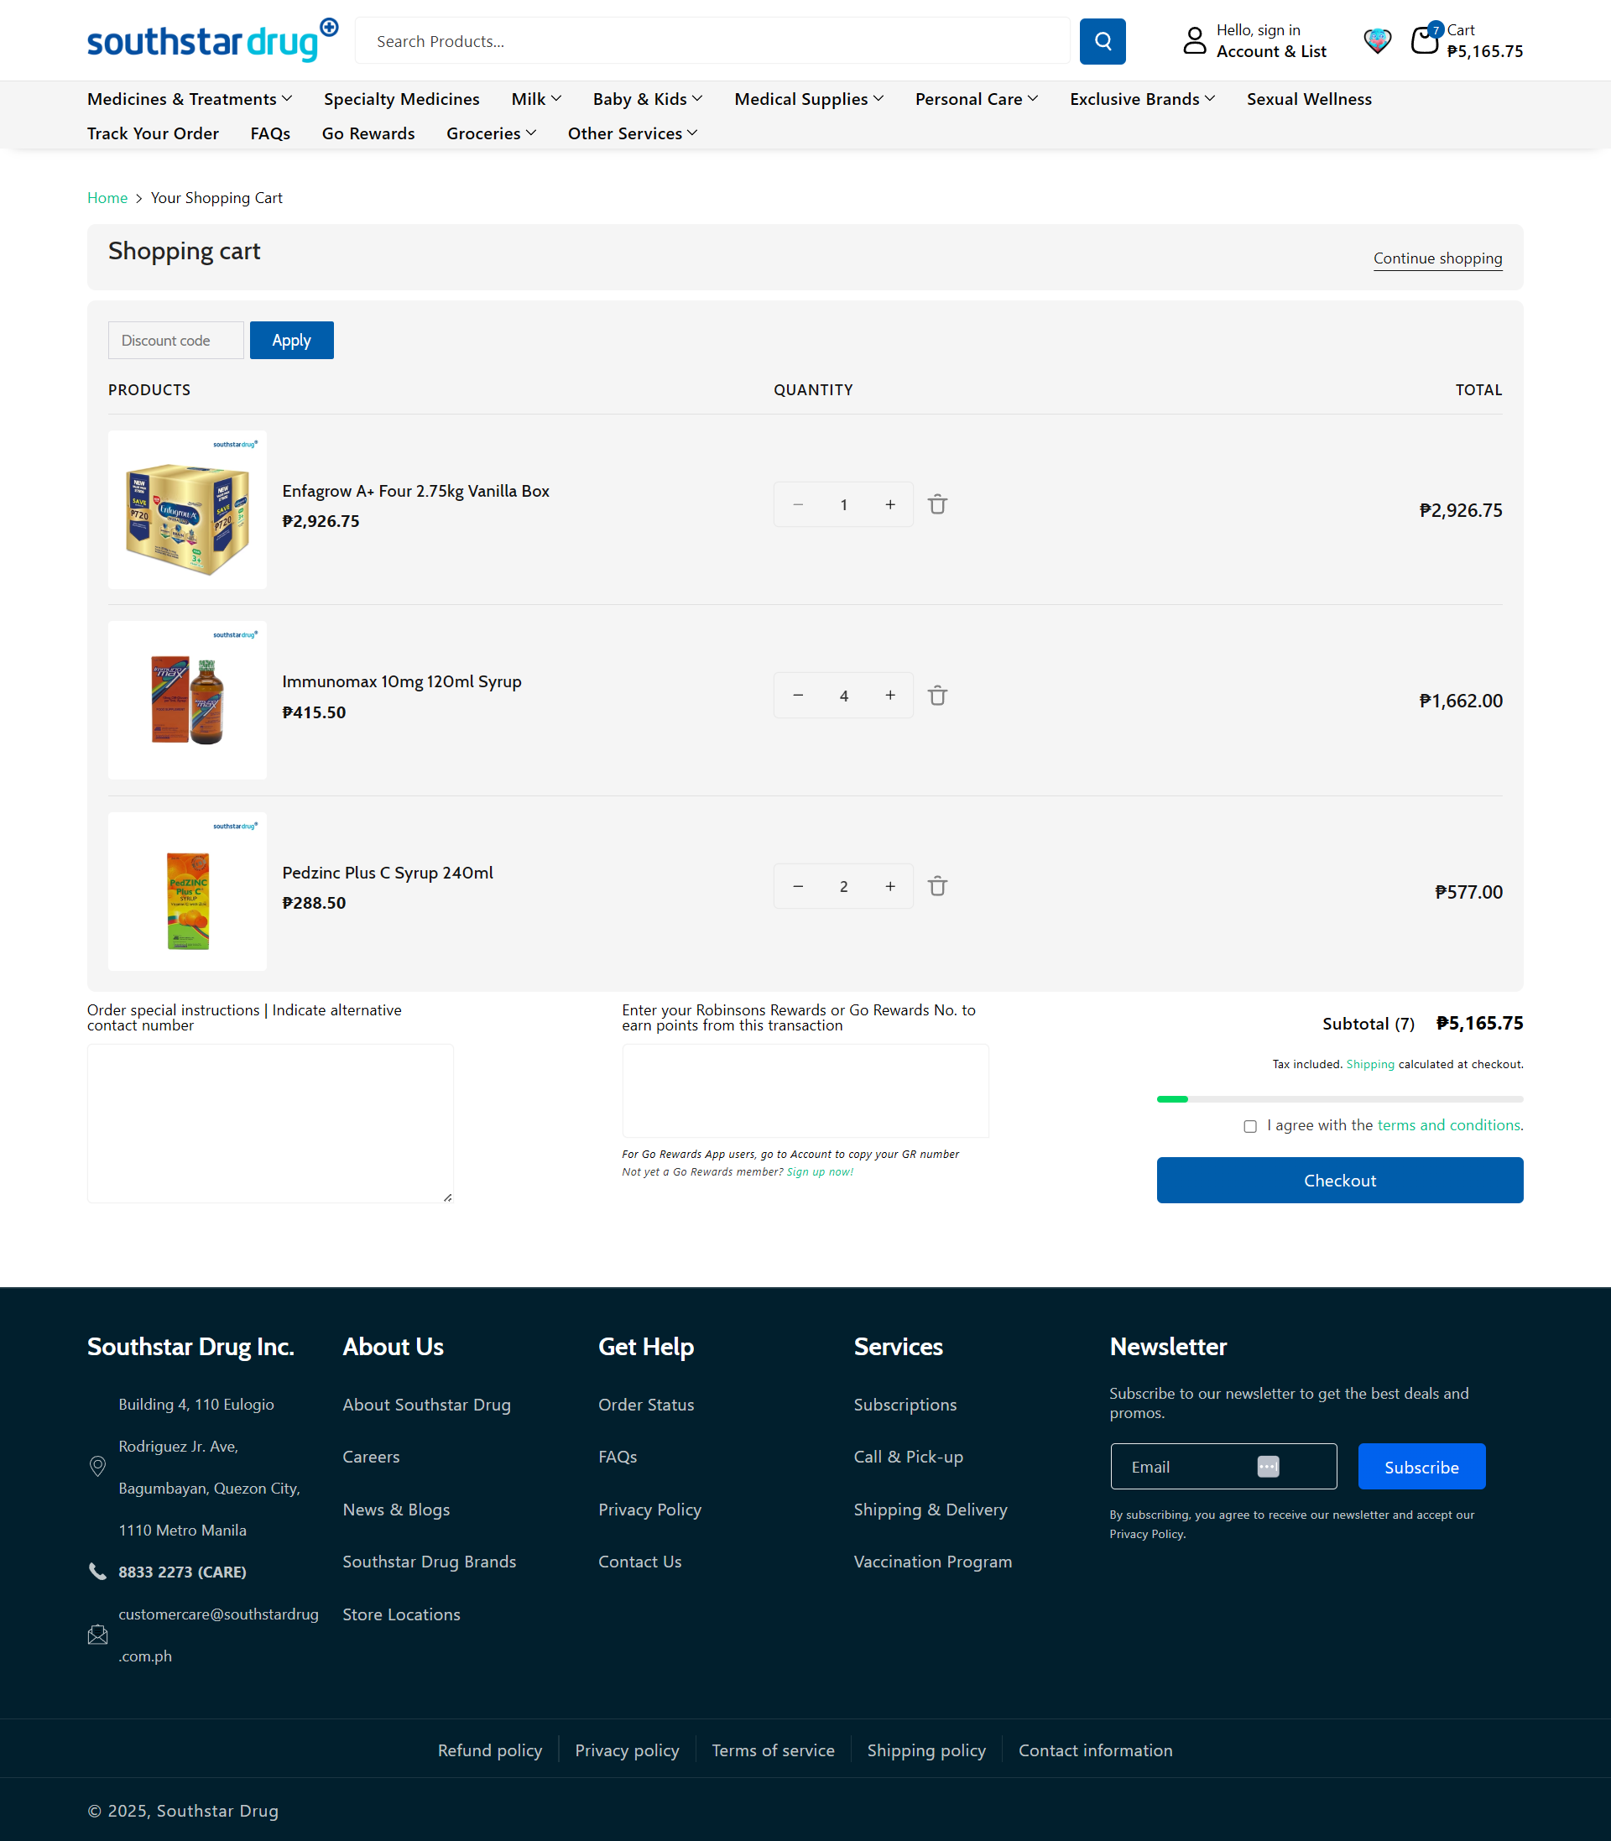Click the southstar drug logo
The image size is (1611, 1841).
212,41
